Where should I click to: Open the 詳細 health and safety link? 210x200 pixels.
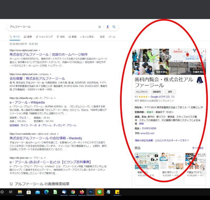coord(141,124)
